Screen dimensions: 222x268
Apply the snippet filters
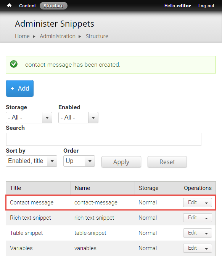(x=121, y=162)
